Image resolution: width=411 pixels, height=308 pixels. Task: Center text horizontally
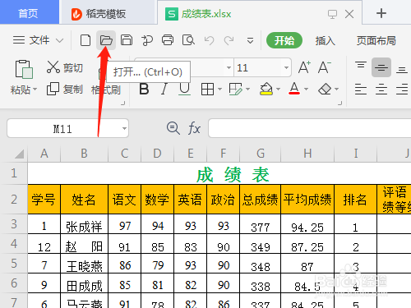click(381, 90)
